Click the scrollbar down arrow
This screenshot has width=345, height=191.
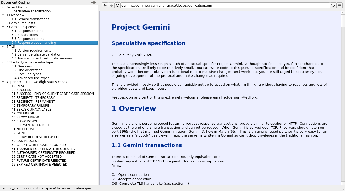tap(343, 183)
